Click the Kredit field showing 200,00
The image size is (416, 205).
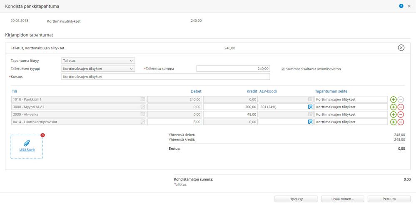(x=230, y=107)
